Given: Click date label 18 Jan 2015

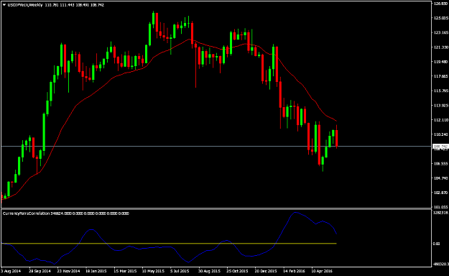Looking at the screenshot, I should 96,271.
